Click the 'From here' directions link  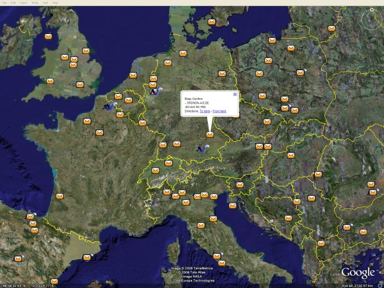(x=219, y=111)
